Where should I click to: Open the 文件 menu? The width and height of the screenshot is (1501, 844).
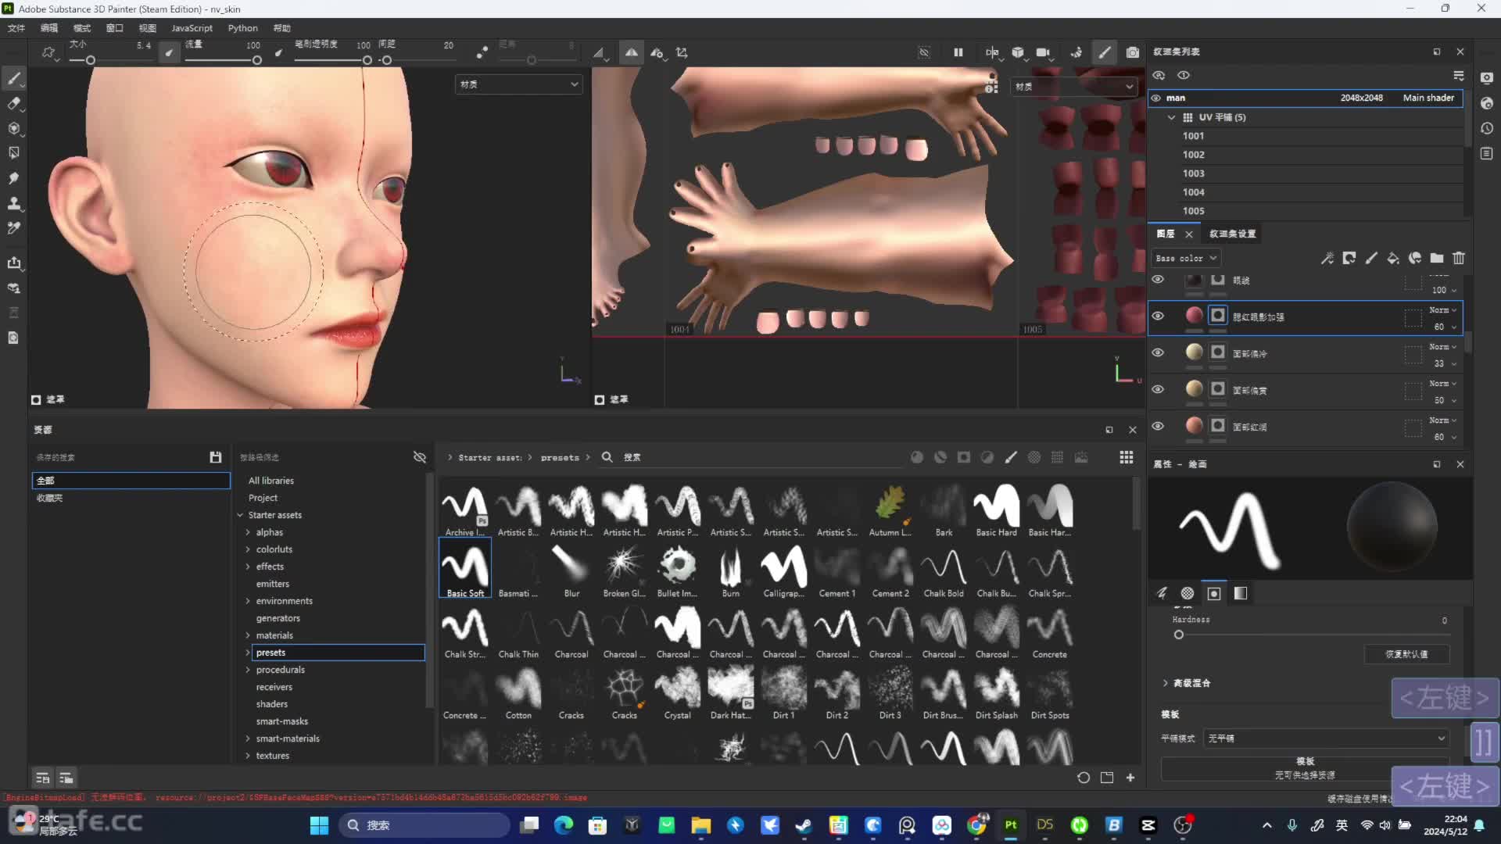[x=16, y=28]
